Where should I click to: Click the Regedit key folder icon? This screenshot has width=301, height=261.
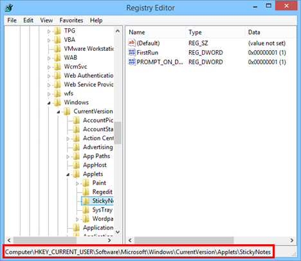(x=86, y=192)
